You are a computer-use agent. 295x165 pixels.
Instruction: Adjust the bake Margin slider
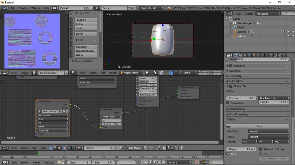tap(241, 149)
